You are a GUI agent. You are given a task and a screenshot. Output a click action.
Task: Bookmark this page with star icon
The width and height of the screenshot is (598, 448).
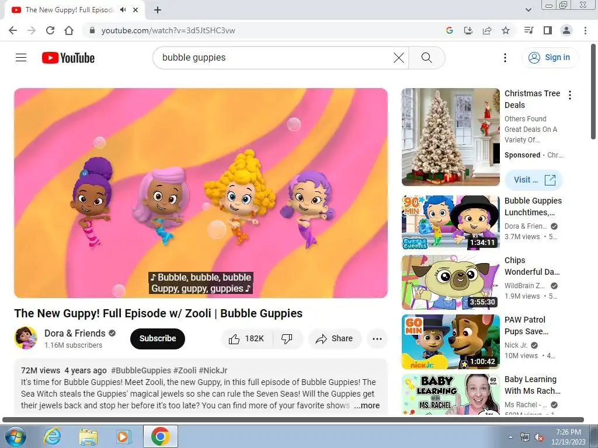click(x=506, y=30)
